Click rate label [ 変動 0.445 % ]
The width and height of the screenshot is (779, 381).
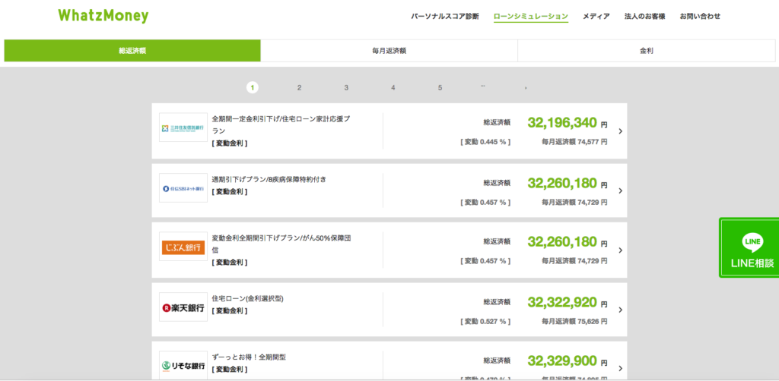click(485, 142)
